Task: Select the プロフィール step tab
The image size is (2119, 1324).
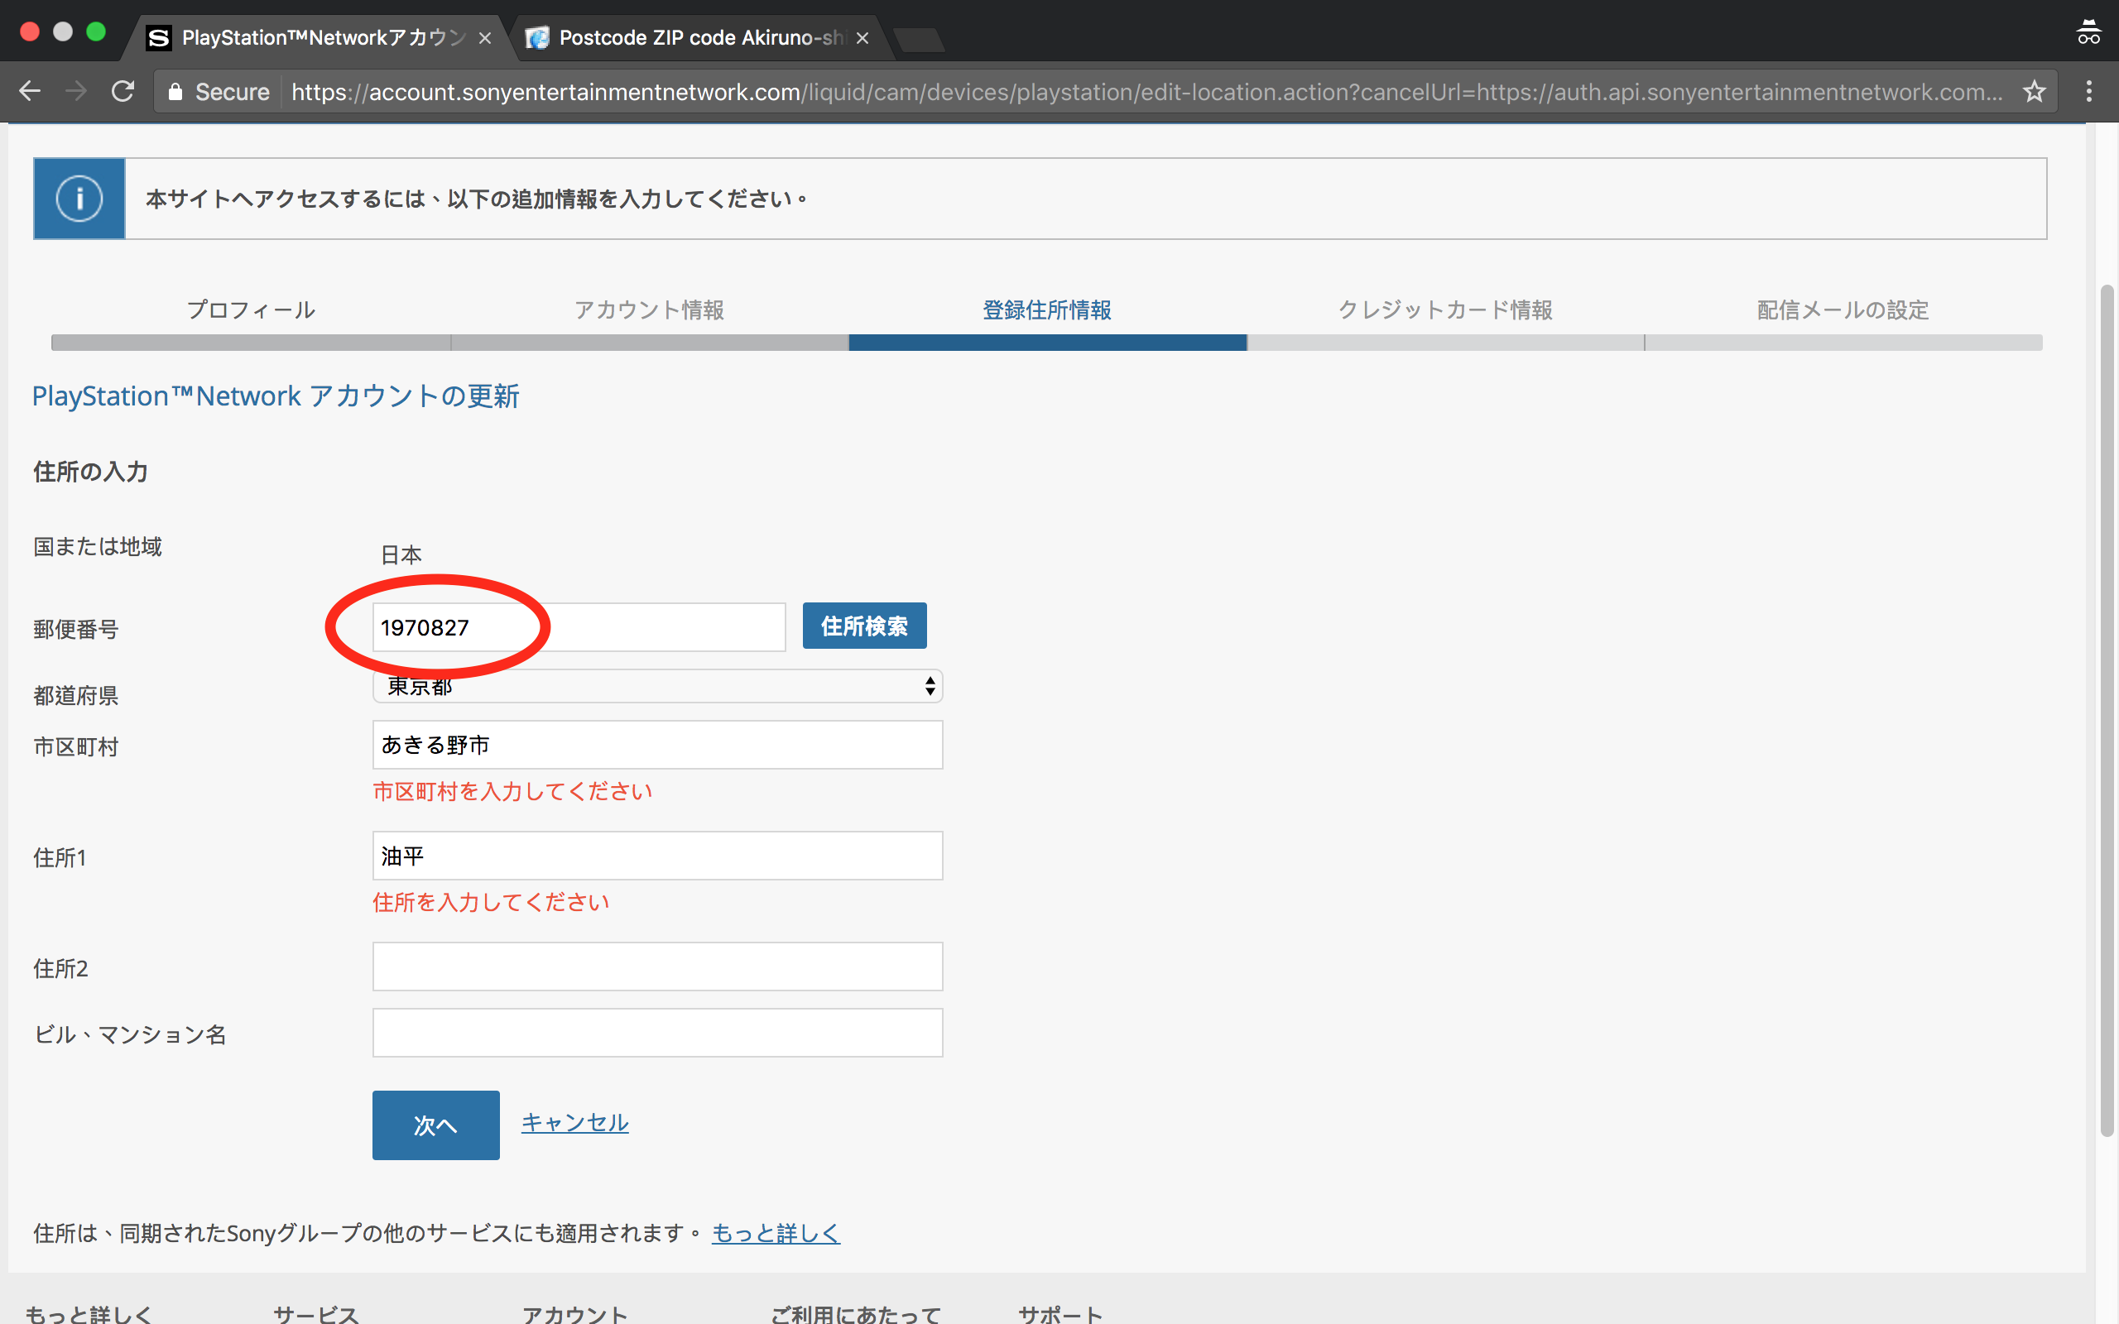Action: (x=251, y=310)
